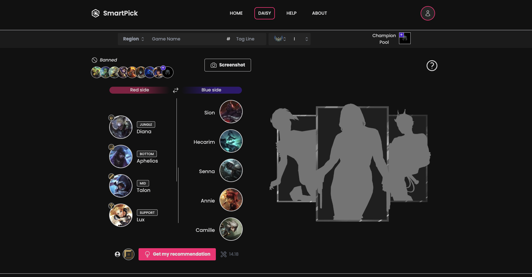532x277 pixels.
Task: Click the Screenshot button
Action: coord(228,65)
